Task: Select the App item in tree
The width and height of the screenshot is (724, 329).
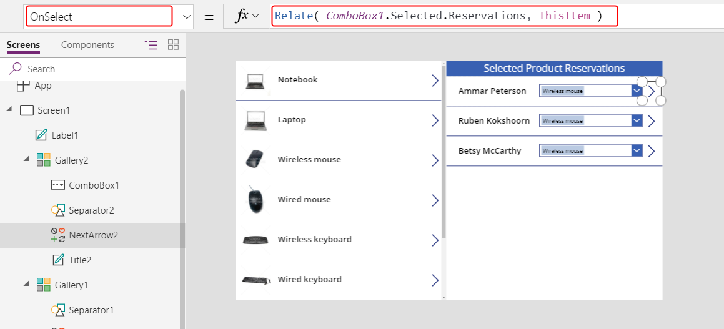Action: [43, 86]
